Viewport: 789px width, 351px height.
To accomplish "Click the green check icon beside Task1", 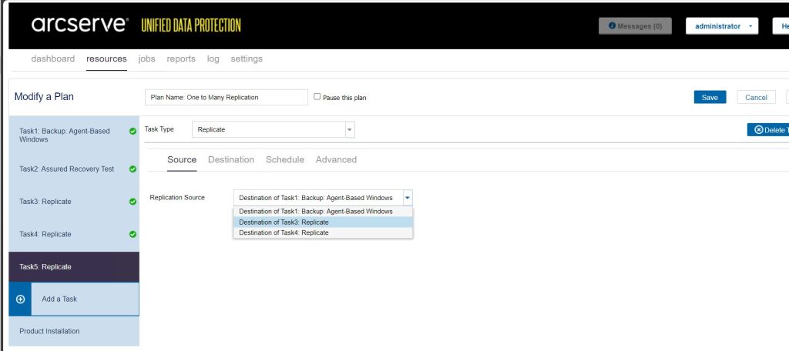I will [x=133, y=132].
